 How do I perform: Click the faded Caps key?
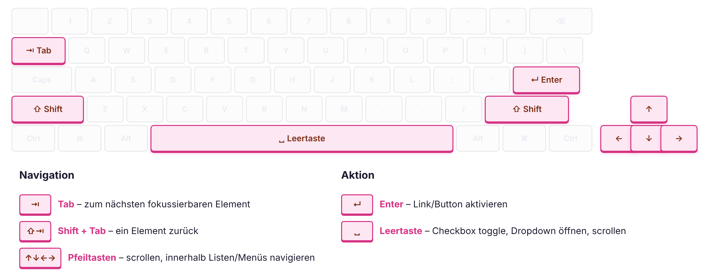[x=42, y=80]
